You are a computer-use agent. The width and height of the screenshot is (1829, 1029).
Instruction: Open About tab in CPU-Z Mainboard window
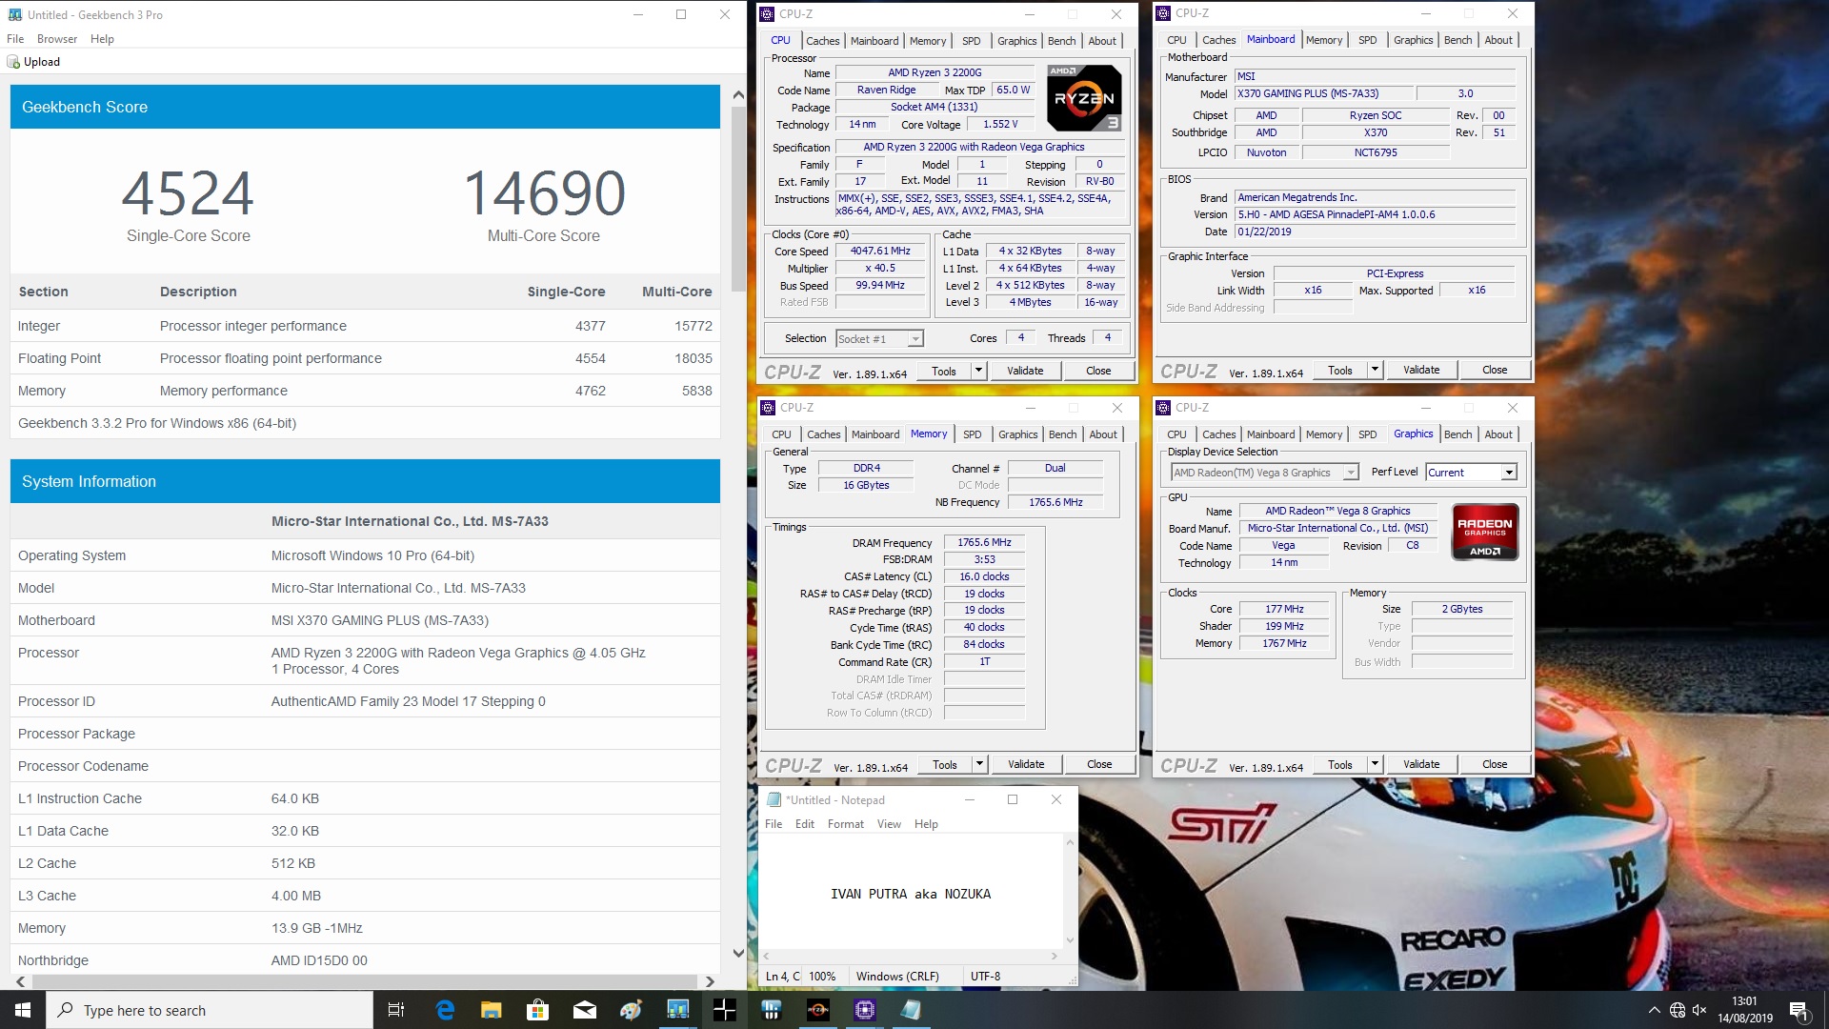coord(1498,40)
